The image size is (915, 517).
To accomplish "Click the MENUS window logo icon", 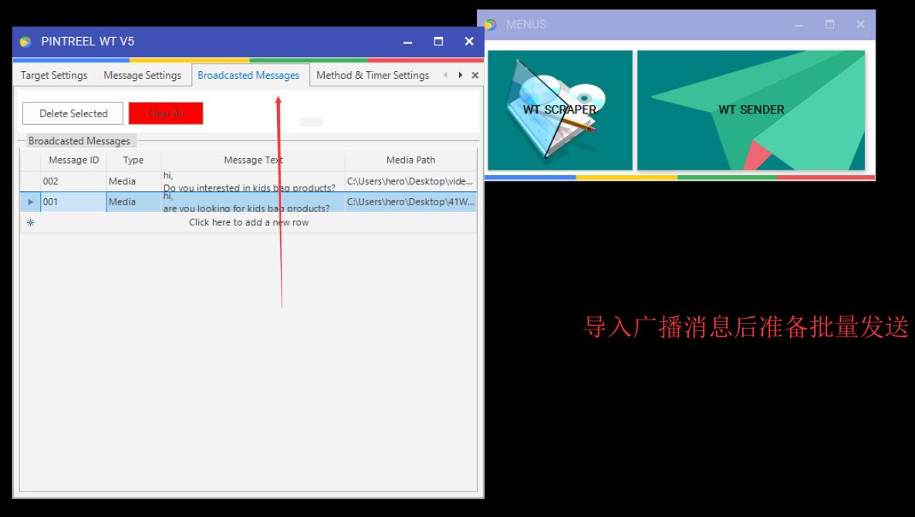I will [491, 25].
